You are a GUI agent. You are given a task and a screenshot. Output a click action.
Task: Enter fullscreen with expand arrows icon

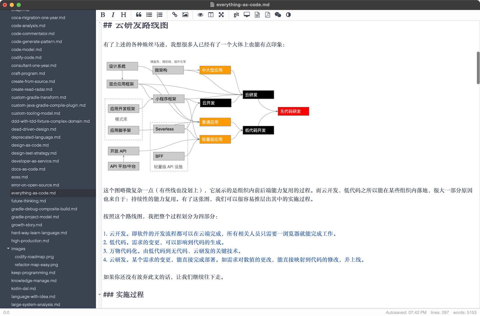tap(221, 14)
